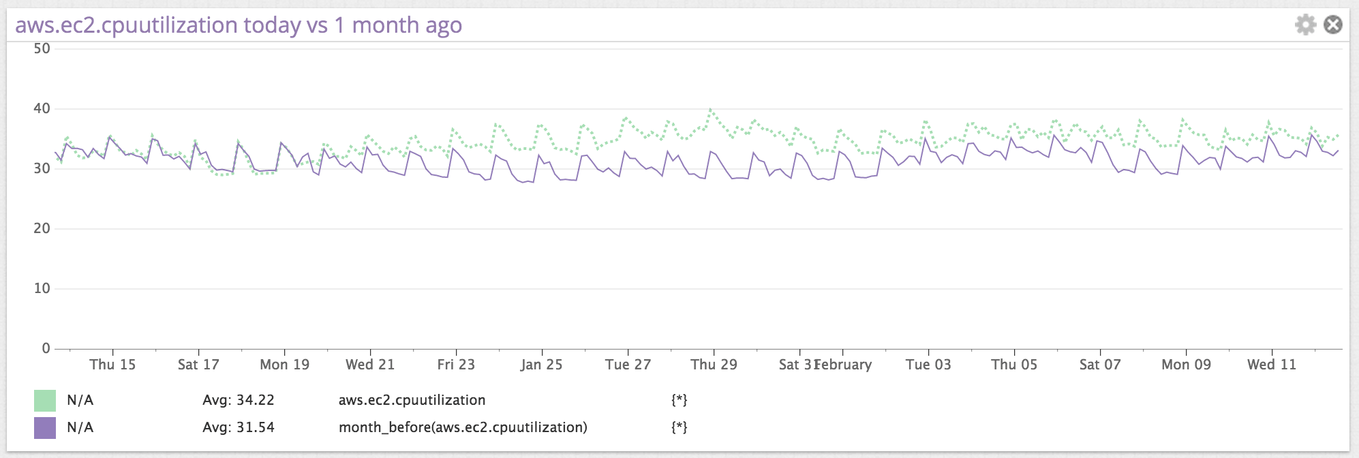This screenshot has width=1359, height=458.
Task: Select the aws.ec2.cpuutilization legend label
Action: point(412,400)
